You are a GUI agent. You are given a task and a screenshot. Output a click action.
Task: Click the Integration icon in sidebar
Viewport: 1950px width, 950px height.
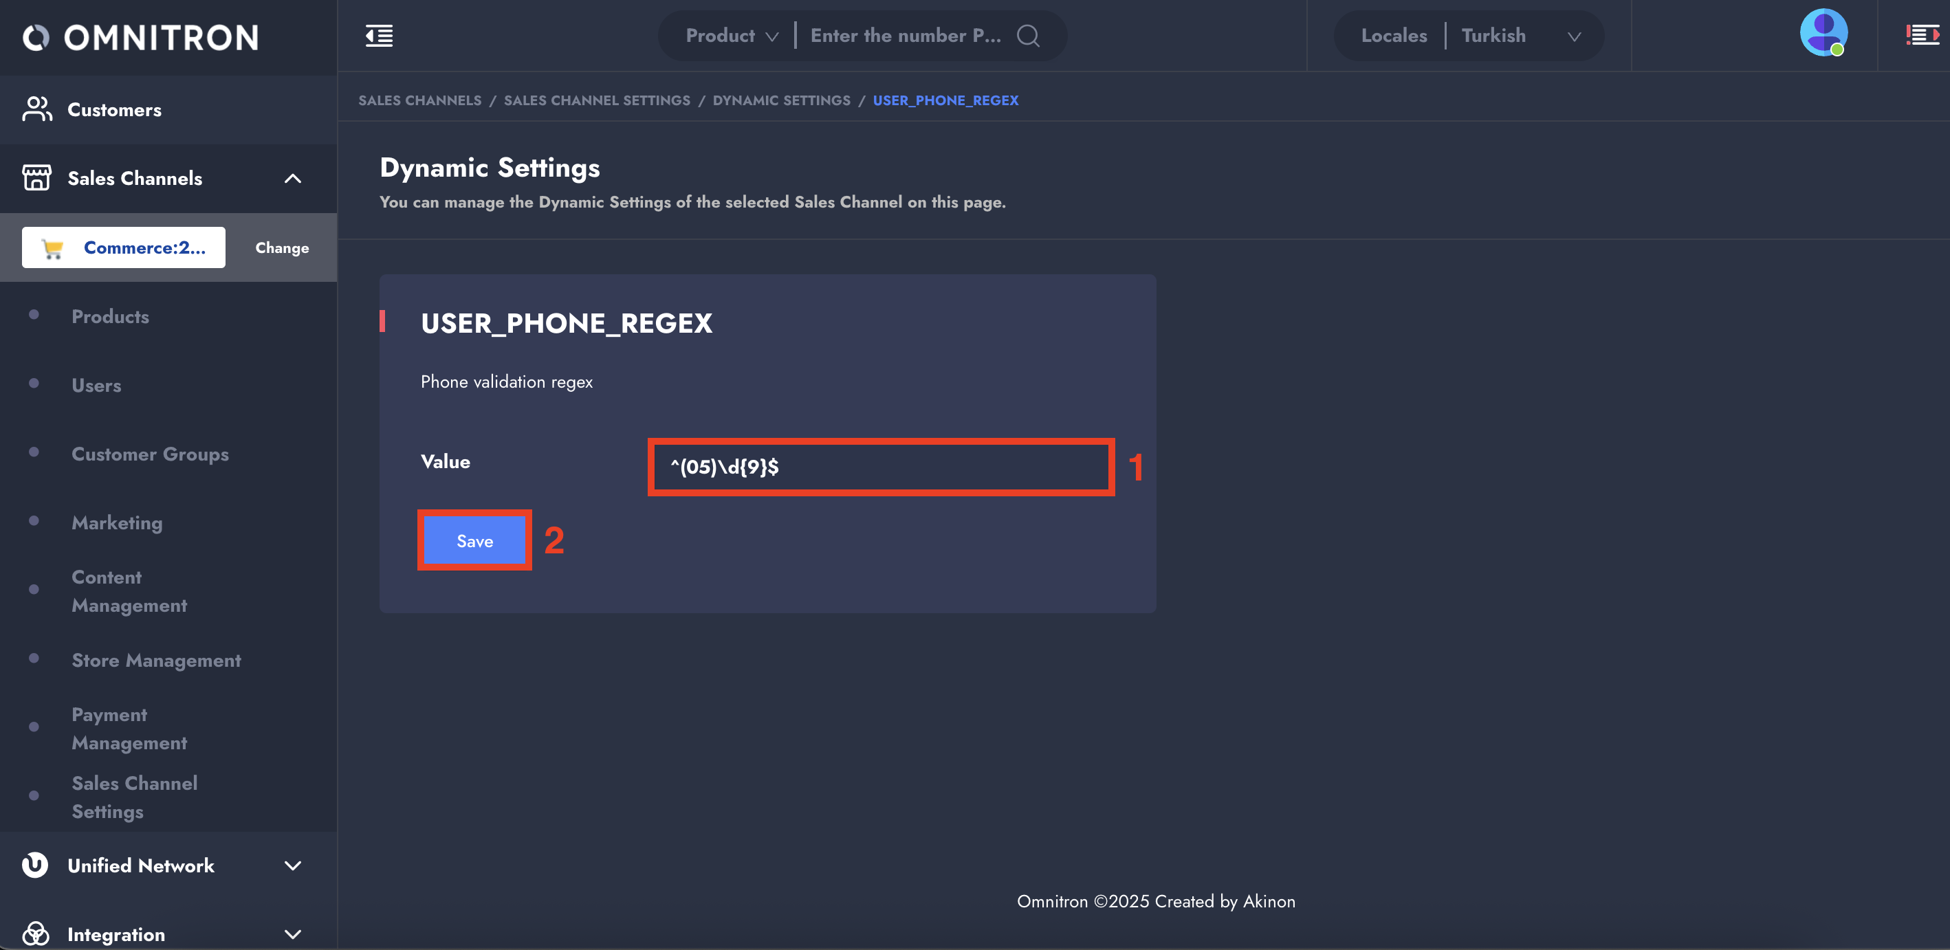pyautogui.click(x=36, y=934)
